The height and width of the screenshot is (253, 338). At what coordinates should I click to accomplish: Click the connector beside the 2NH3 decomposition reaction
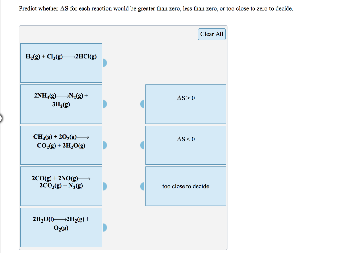(104, 104)
